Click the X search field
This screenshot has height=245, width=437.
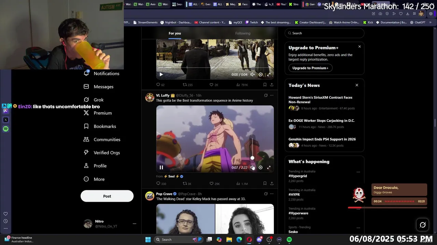click(324, 33)
